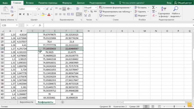194x109 pixels.
Task: Click the AutoSum sigma icon
Action: (154, 7)
